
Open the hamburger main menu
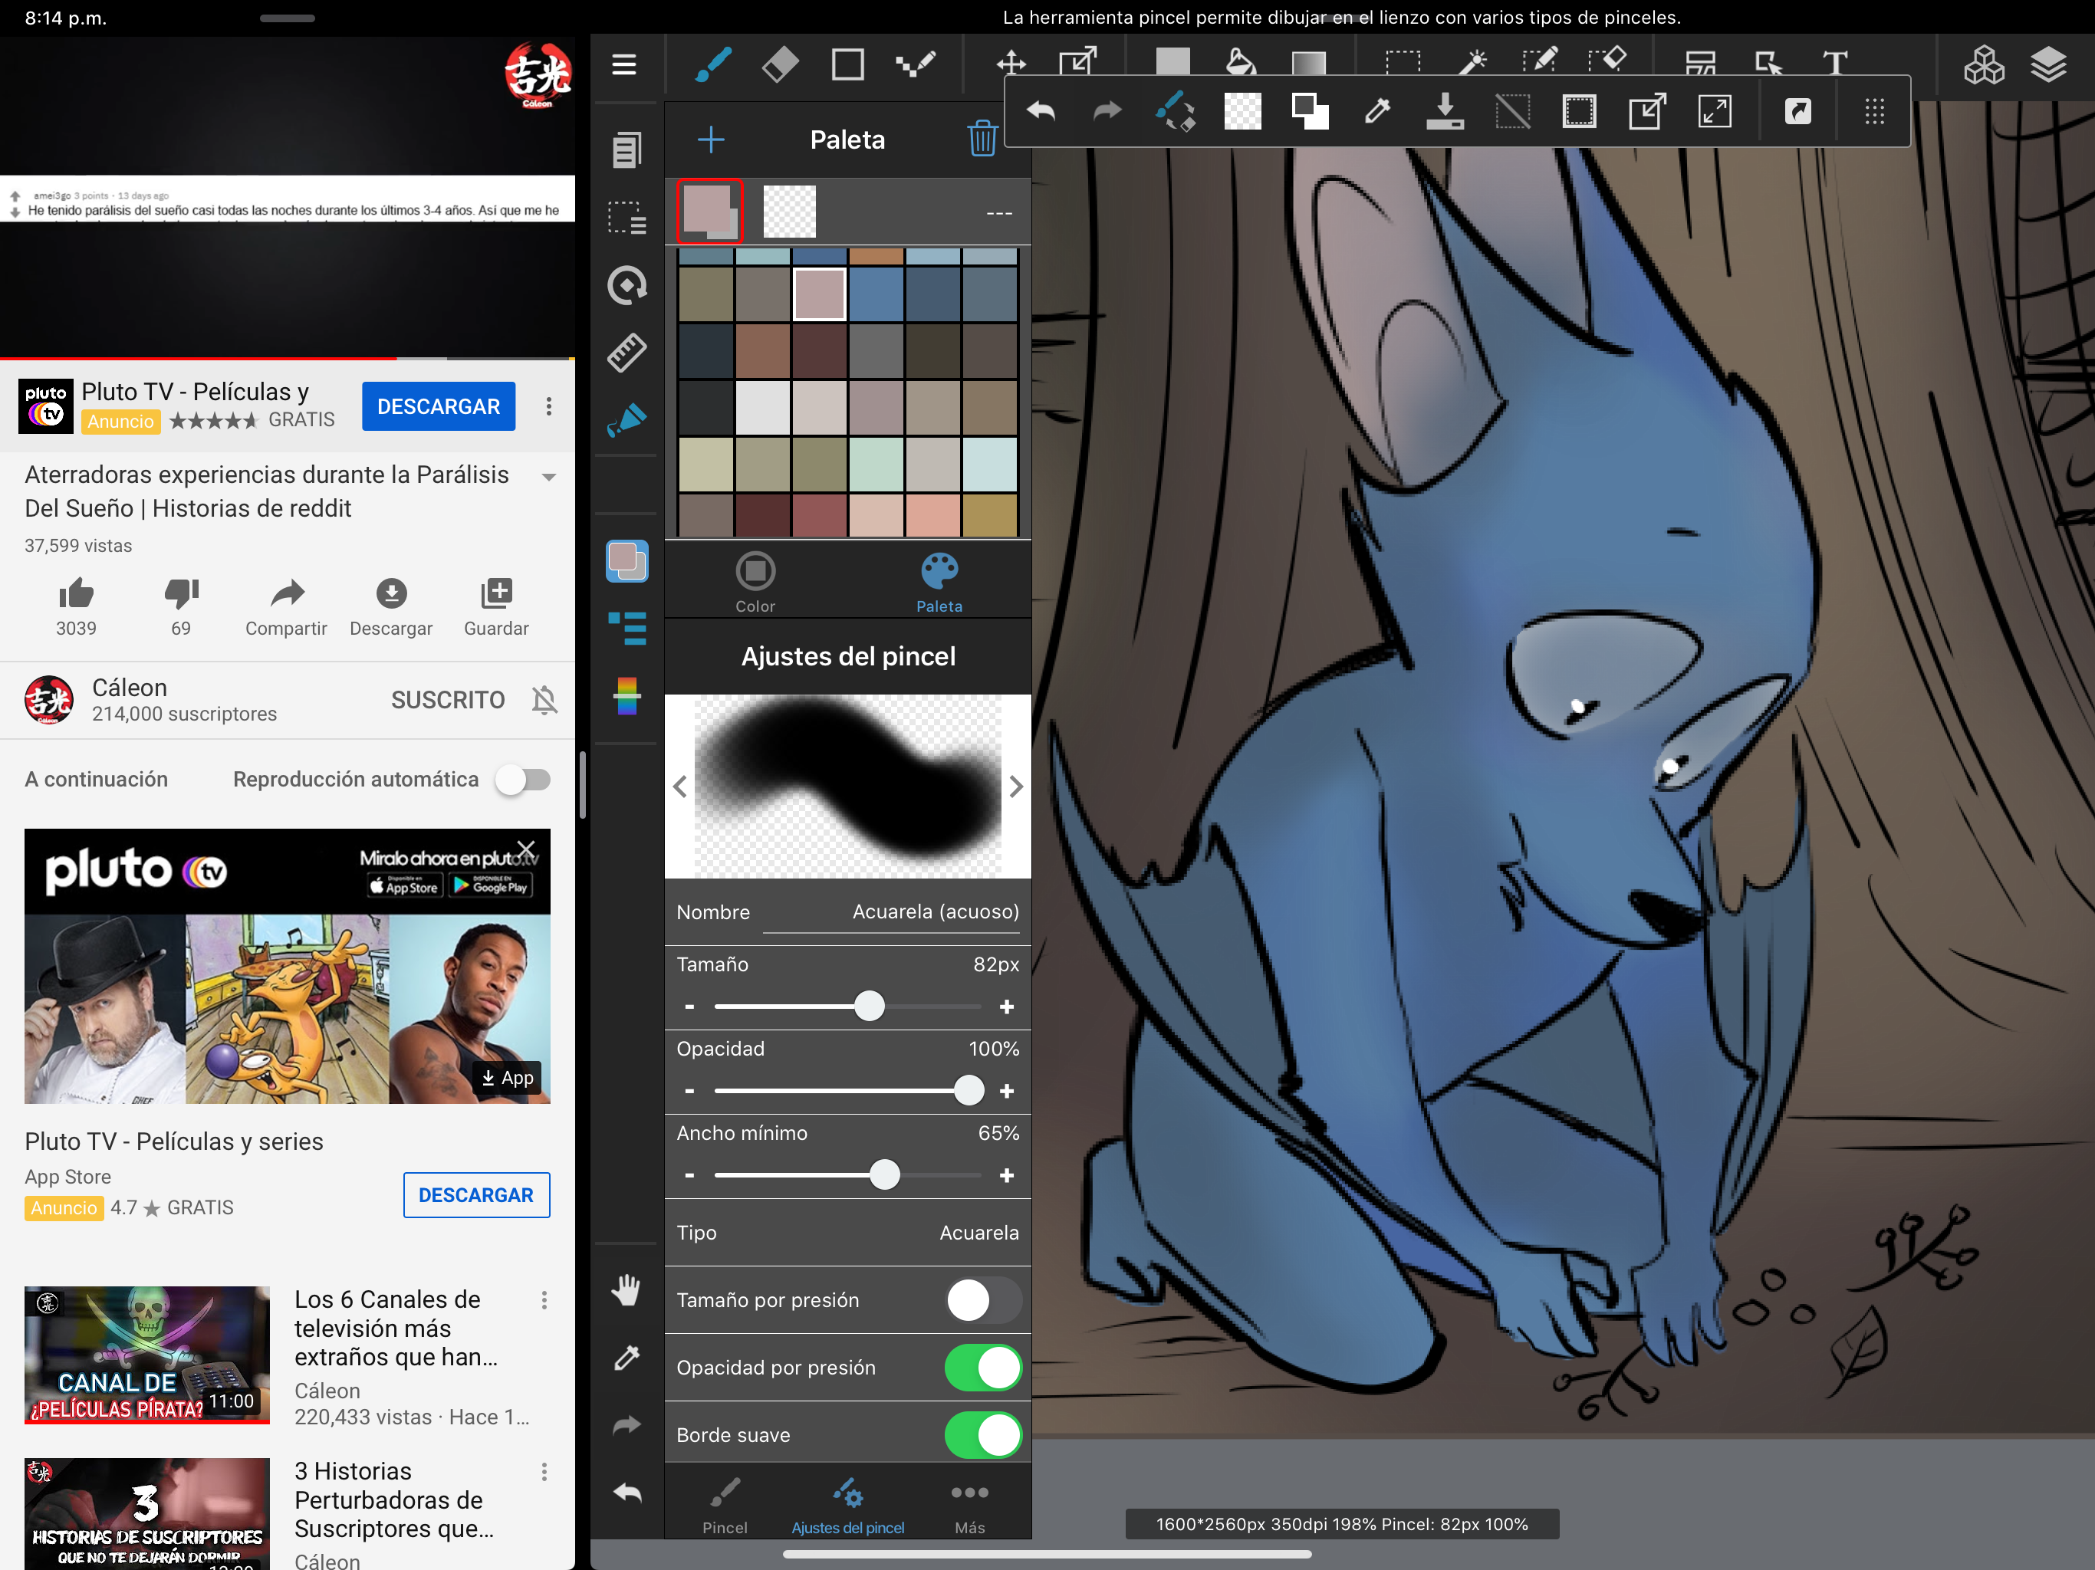[624, 64]
